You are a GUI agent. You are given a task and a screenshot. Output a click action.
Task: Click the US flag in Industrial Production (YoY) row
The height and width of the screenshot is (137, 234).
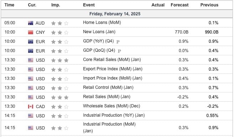[31, 116]
